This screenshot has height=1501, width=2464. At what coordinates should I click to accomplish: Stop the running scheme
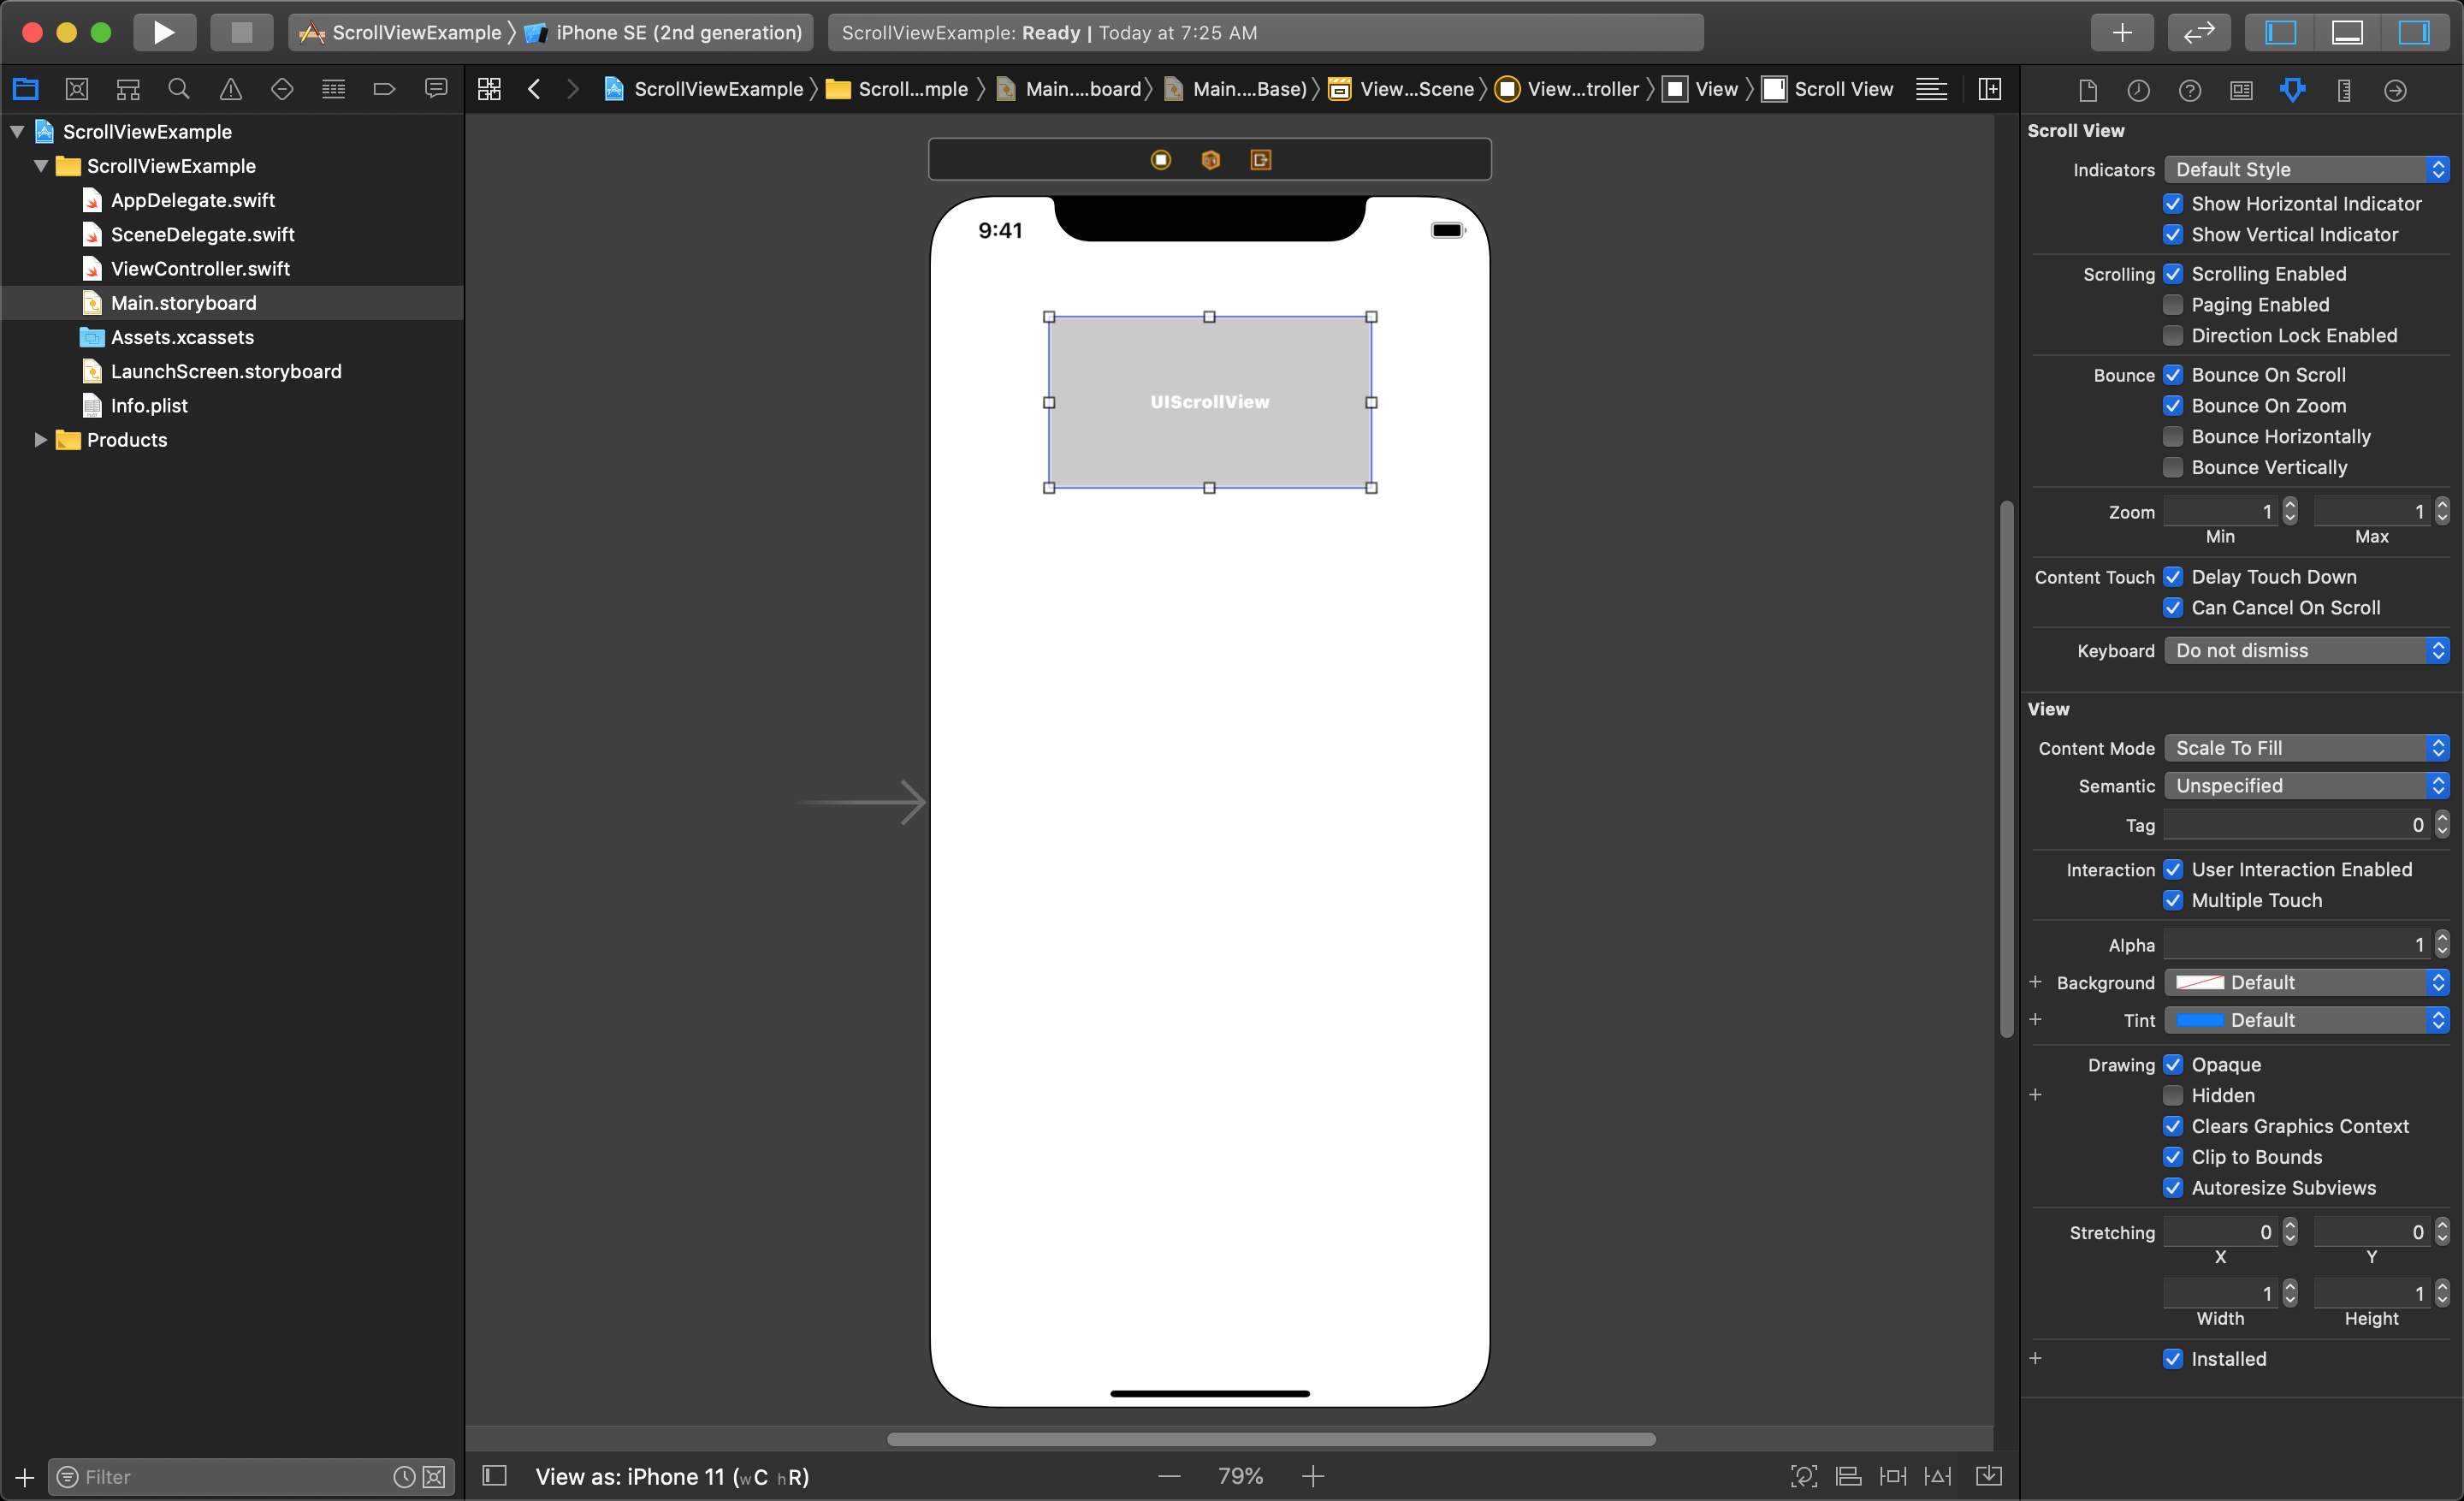tap(241, 32)
